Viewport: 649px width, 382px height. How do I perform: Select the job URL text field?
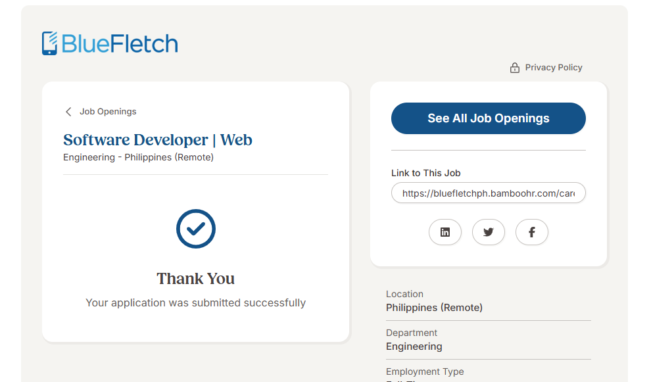pyautogui.click(x=489, y=193)
